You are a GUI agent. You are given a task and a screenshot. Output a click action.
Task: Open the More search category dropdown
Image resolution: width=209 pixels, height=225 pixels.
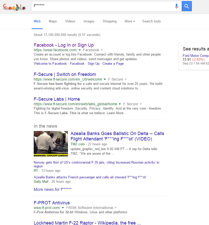point(130,21)
